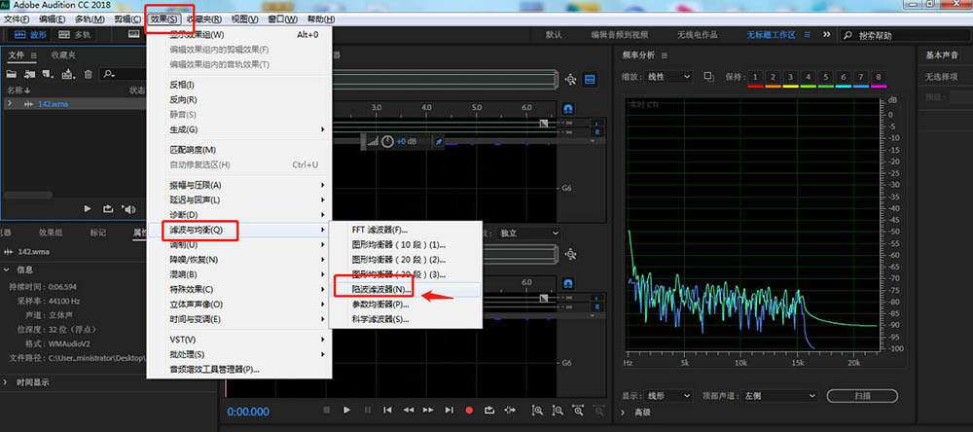This screenshot has height=432, width=973.
Task: Select 匹配响度(M) in effects menu
Action: tap(239, 150)
